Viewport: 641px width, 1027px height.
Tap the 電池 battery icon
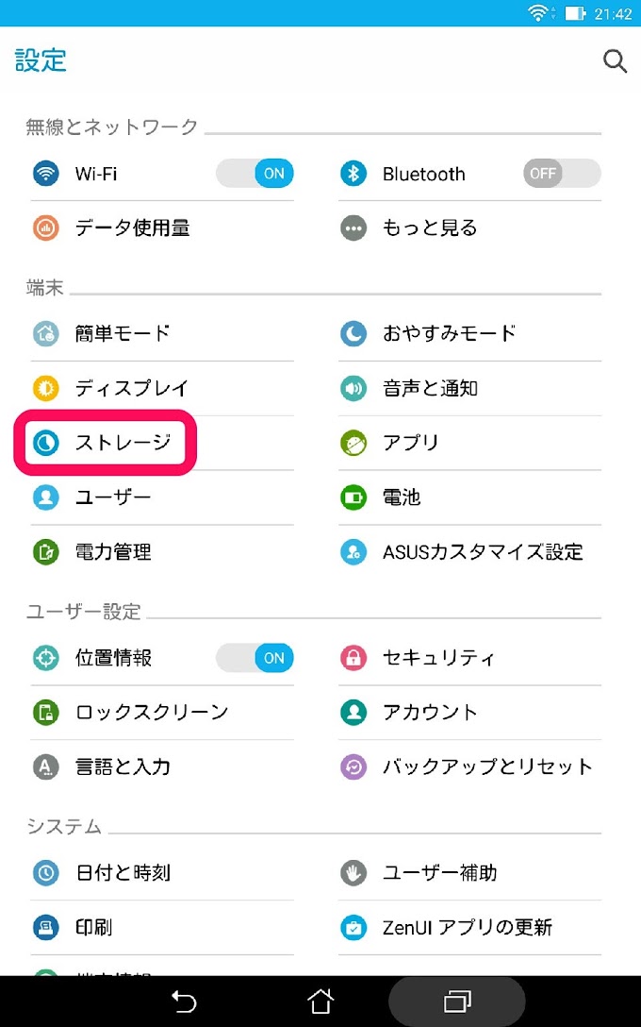(x=353, y=497)
